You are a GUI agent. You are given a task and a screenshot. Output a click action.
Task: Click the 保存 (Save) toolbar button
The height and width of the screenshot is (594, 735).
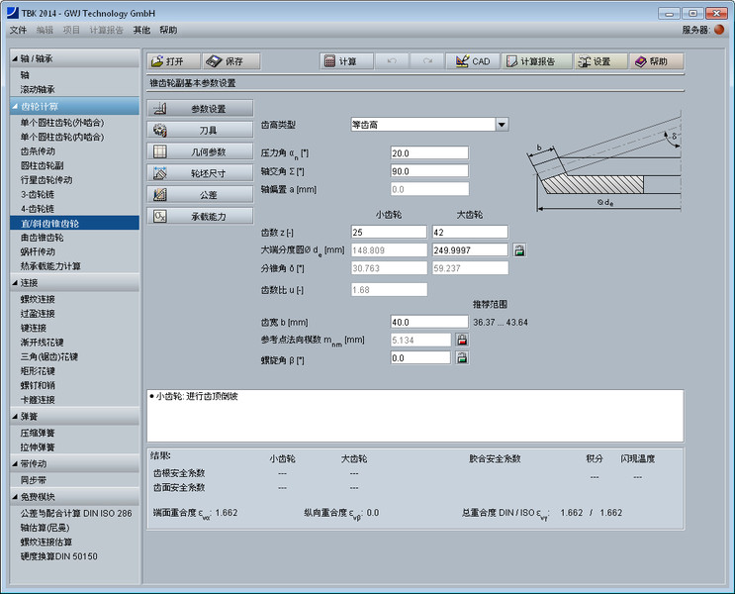click(230, 61)
